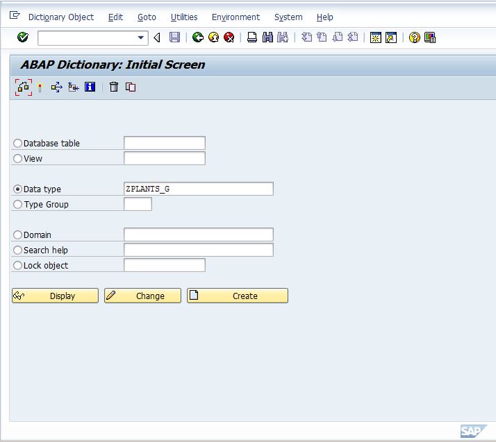The width and height of the screenshot is (496, 442).
Task: Select the Data type radio button
Action: coord(18,189)
